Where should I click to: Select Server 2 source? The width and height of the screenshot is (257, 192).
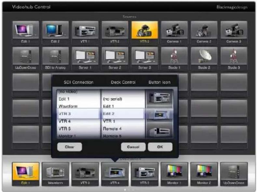(115, 58)
